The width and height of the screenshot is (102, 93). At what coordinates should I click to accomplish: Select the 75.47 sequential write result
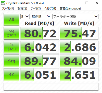(79, 33)
